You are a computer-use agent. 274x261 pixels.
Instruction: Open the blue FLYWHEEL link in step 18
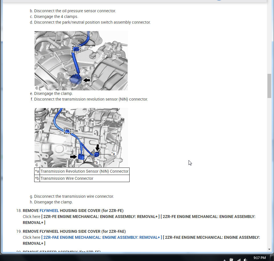pyautogui.click(x=49, y=211)
